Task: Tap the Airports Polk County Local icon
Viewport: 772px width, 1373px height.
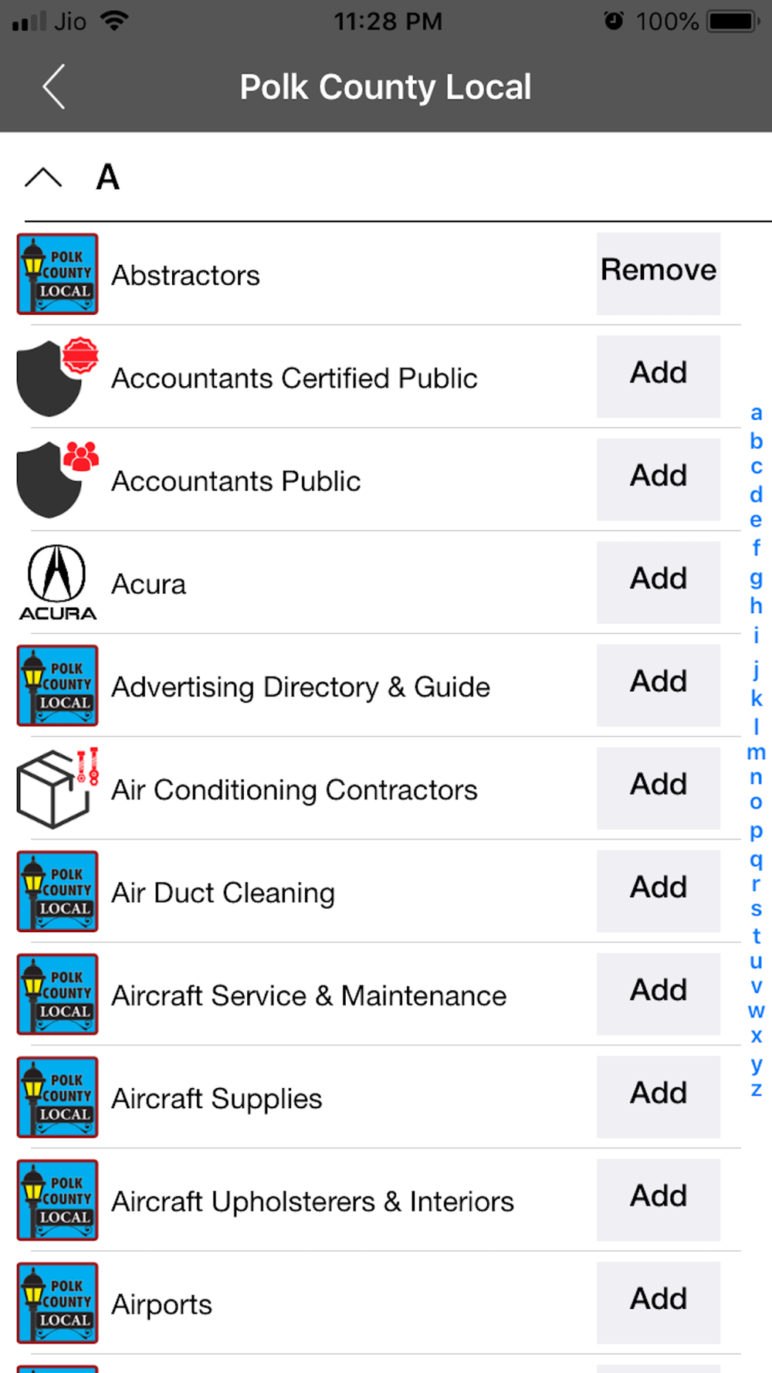Action: click(58, 1303)
